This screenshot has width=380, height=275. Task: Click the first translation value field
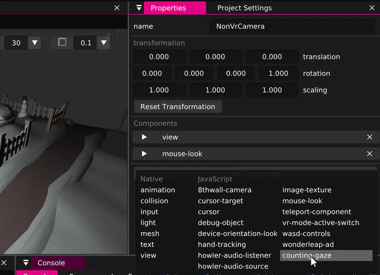[x=159, y=57]
